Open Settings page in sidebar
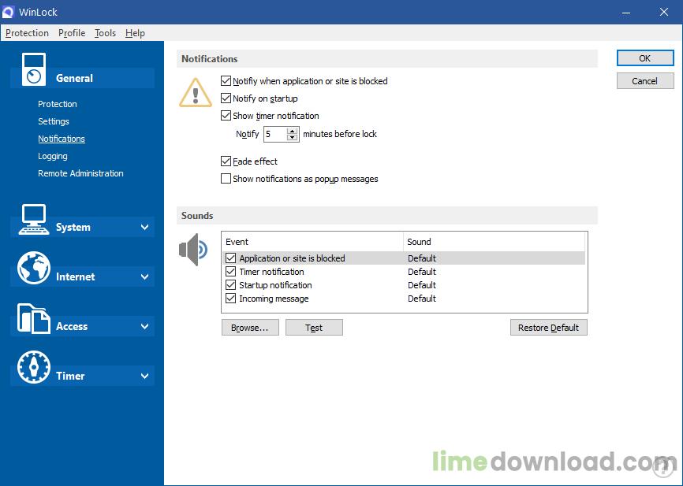The height and width of the screenshot is (486, 683). coord(54,121)
